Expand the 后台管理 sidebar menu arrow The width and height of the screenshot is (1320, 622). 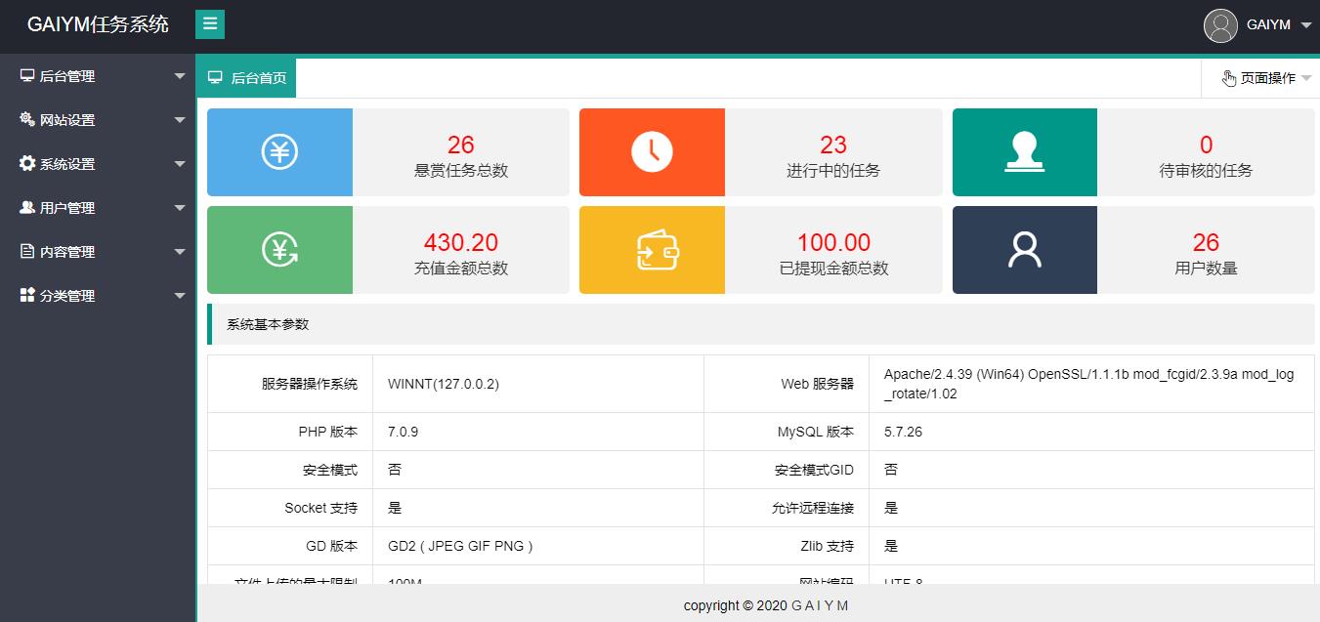point(179,76)
